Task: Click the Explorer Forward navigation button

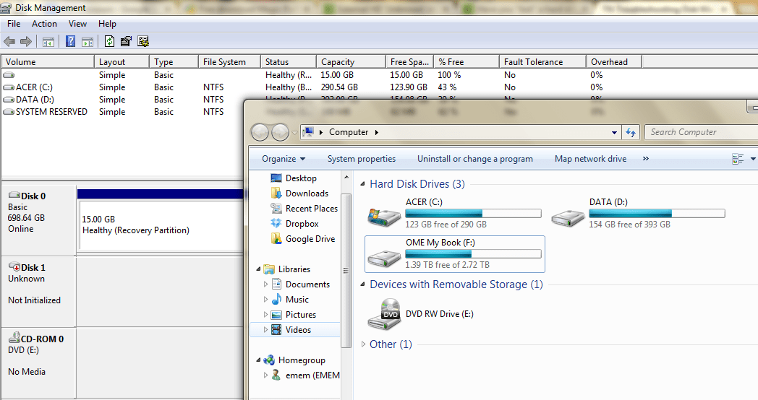Action: point(280,132)
